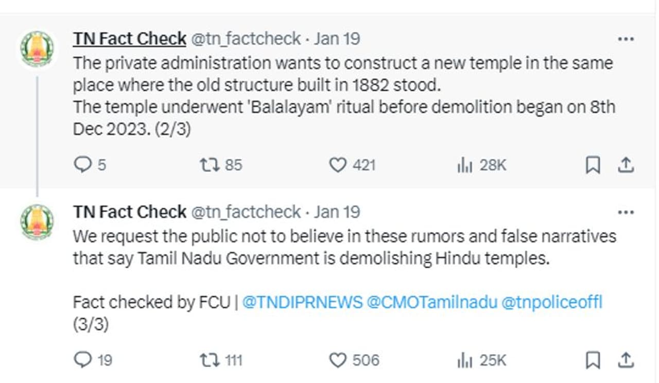This screenshot has width=659, height=383.
Task: Reply to the 3/3 tweet
Action: click(x=82, y=359)
